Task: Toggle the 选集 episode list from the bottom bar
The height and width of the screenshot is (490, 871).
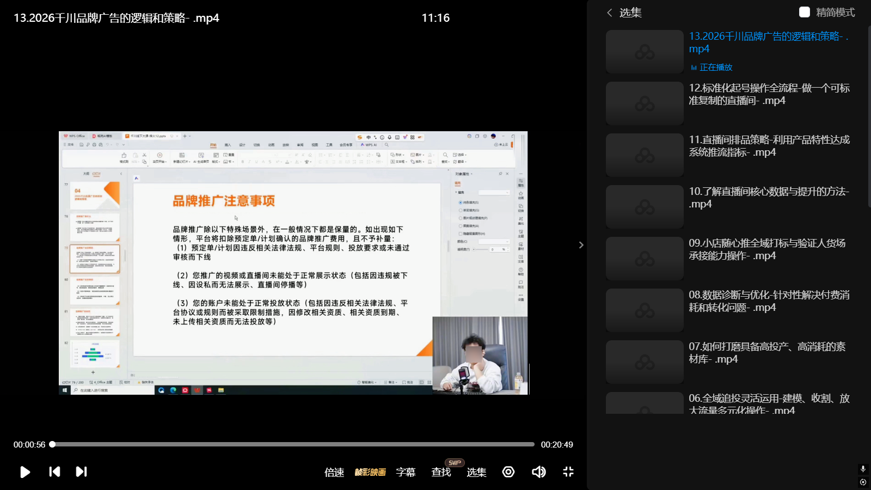Action: point(476,472)
